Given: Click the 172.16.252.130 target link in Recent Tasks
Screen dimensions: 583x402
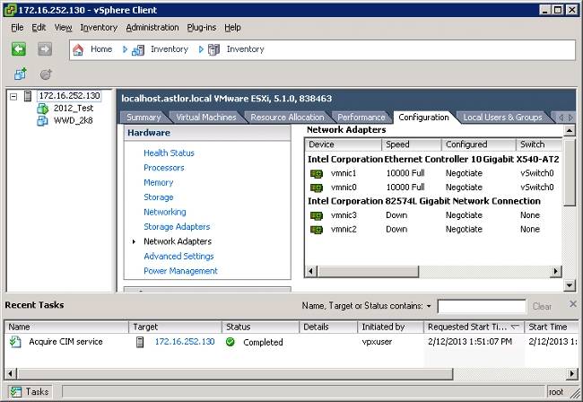Looking at the screenshot, I should click(185, 342).
